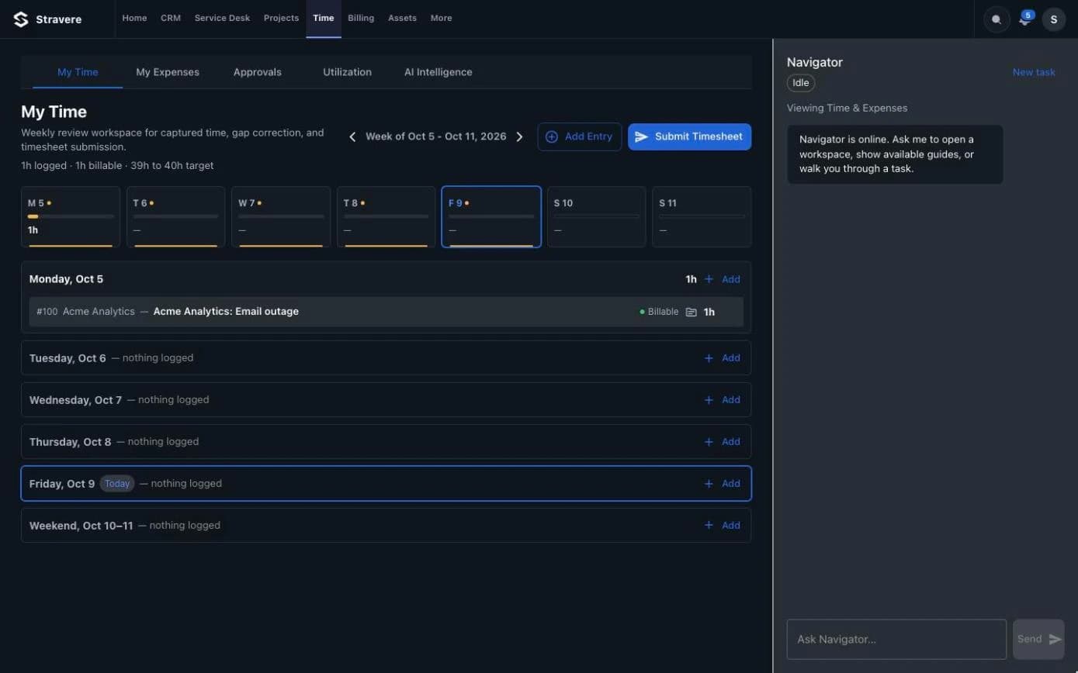Image resolution: width=1078 pixels, height=673 pixels.
Task: Open the search icon in header
Action: point(997,19)
